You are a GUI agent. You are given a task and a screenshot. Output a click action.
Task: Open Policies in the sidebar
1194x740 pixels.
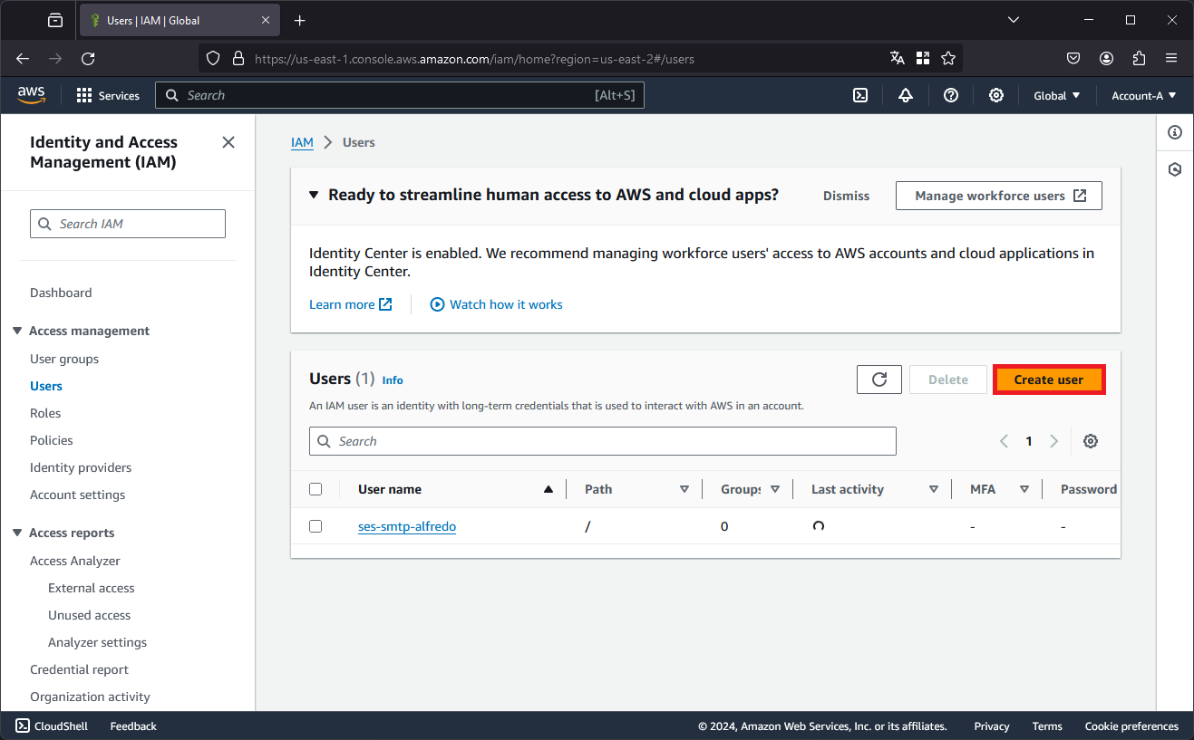(x=52, y=440)
